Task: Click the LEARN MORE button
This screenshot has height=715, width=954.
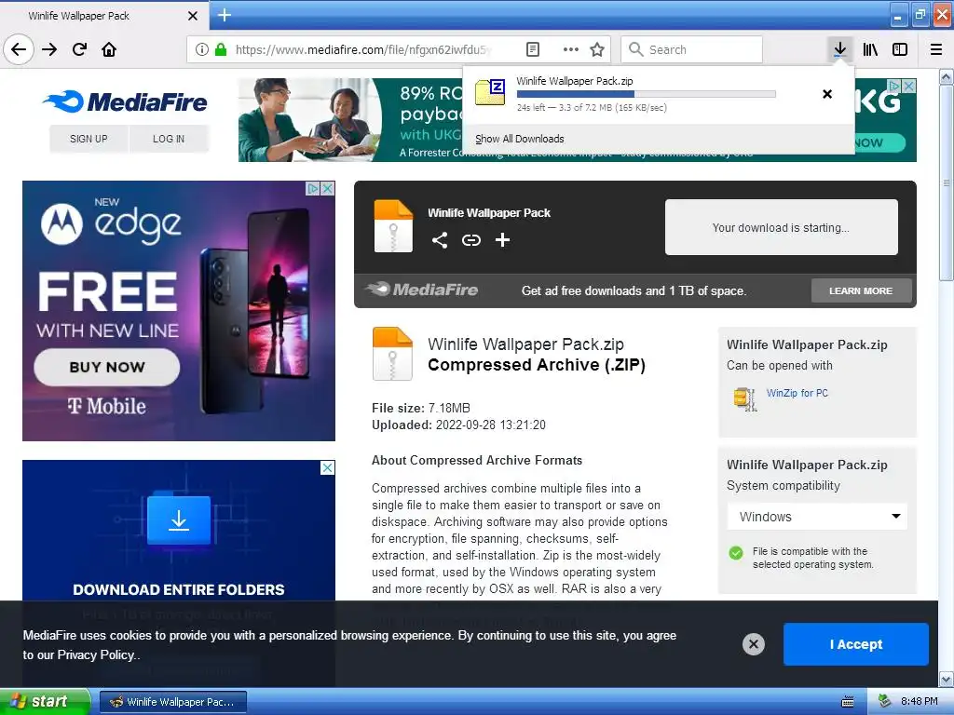Action: (861, 290)
